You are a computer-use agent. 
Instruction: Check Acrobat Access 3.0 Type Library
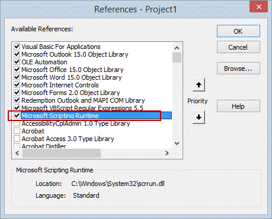pyautogui.click(x=17, y=139)
